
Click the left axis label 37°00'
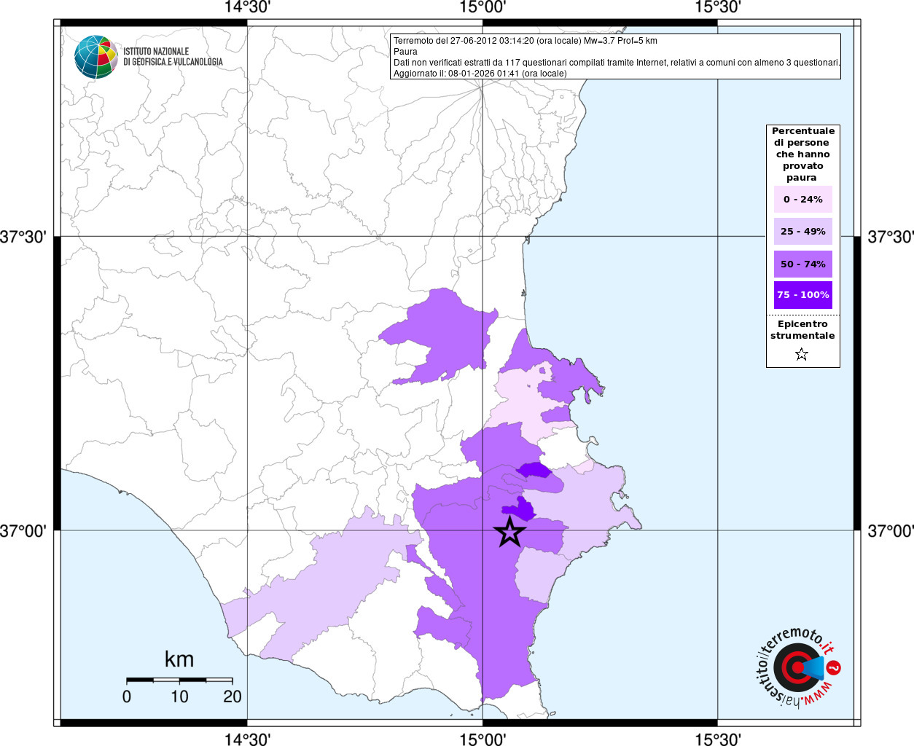click(23, 531)
